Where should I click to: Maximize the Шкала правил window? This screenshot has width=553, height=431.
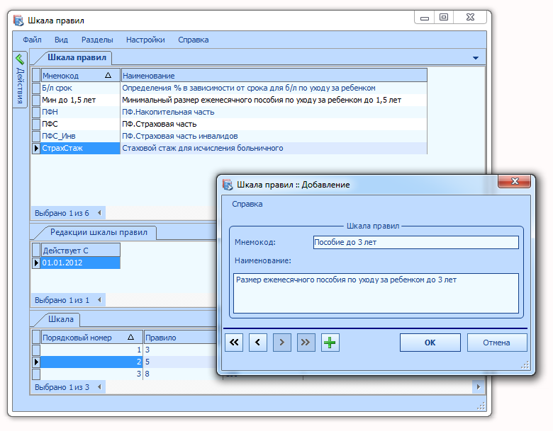click(444, 17)
